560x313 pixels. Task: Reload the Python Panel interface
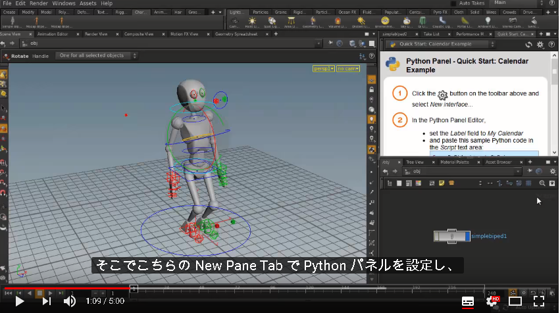coord(528,45)
